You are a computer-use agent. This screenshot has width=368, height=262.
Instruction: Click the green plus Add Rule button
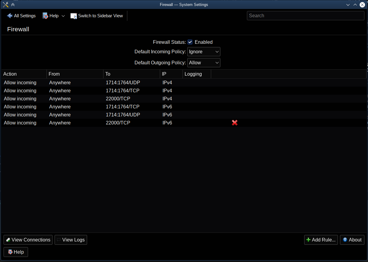point(321,240)
